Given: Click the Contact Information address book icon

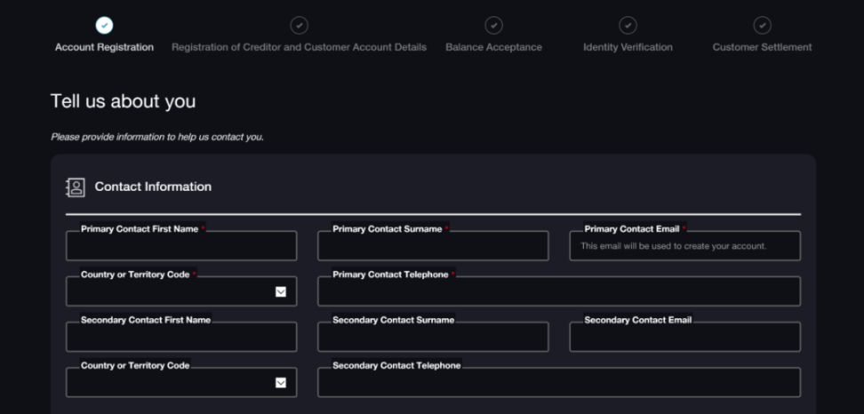Looking at the screenshot, I should coord(76,187).
